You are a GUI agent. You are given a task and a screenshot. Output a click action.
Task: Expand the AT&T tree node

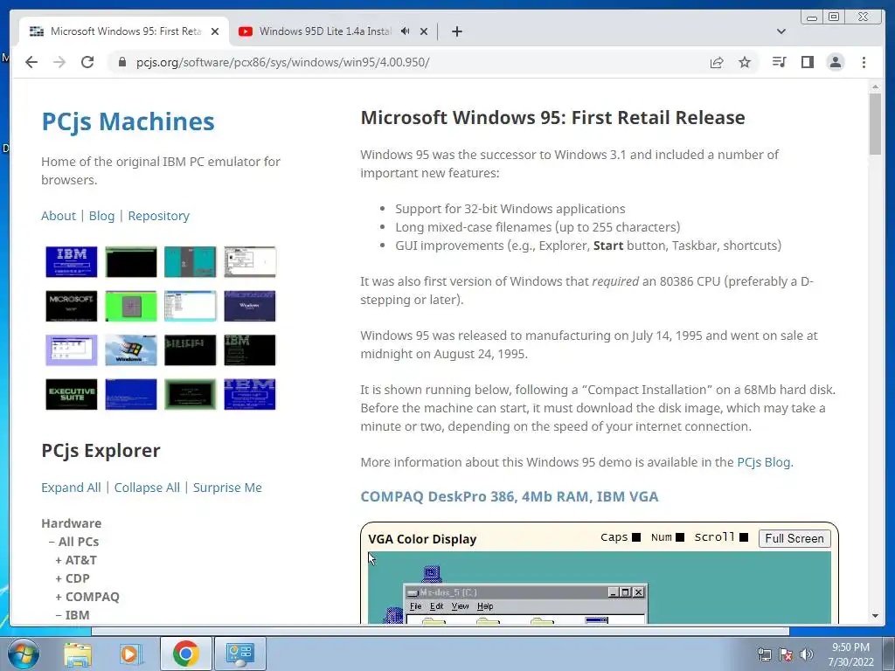tap(76, 560)
